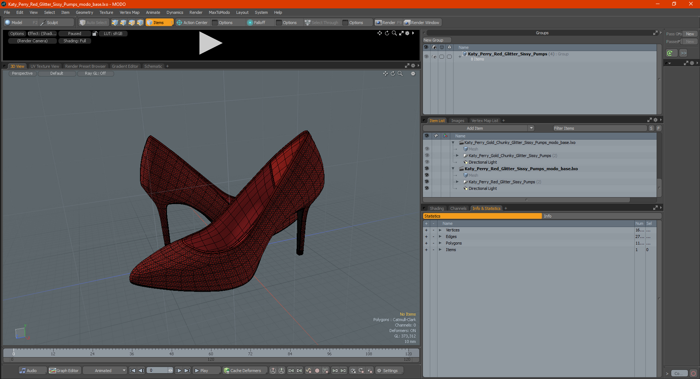Click 3D viewport orbit rotate icon
700x379 pixels.
click(x=393, y=74)
